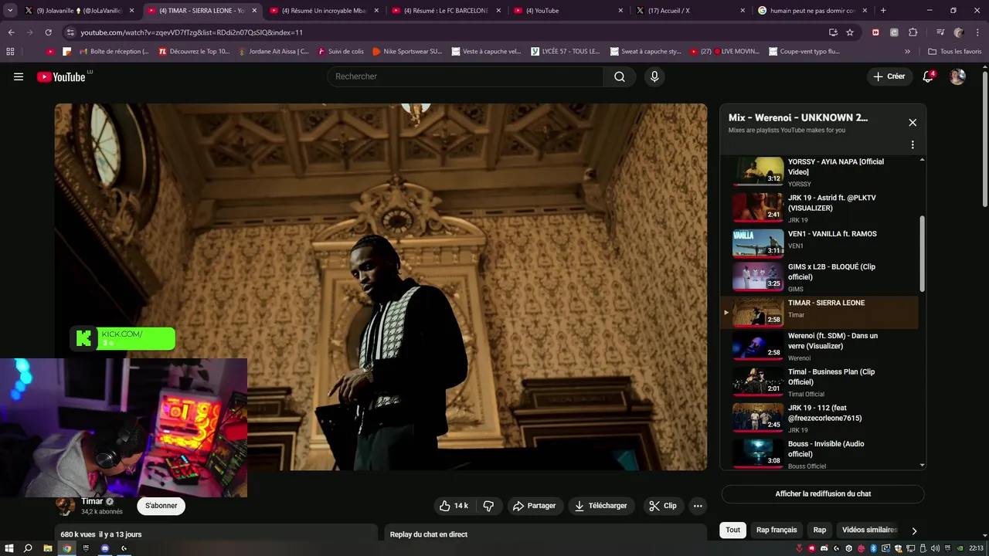Image resolution: width=989 pixels, height=556 pixels.
Task: Play 'GIMS x L2B - BLOQUÉ'
Action: pos(819,277)
